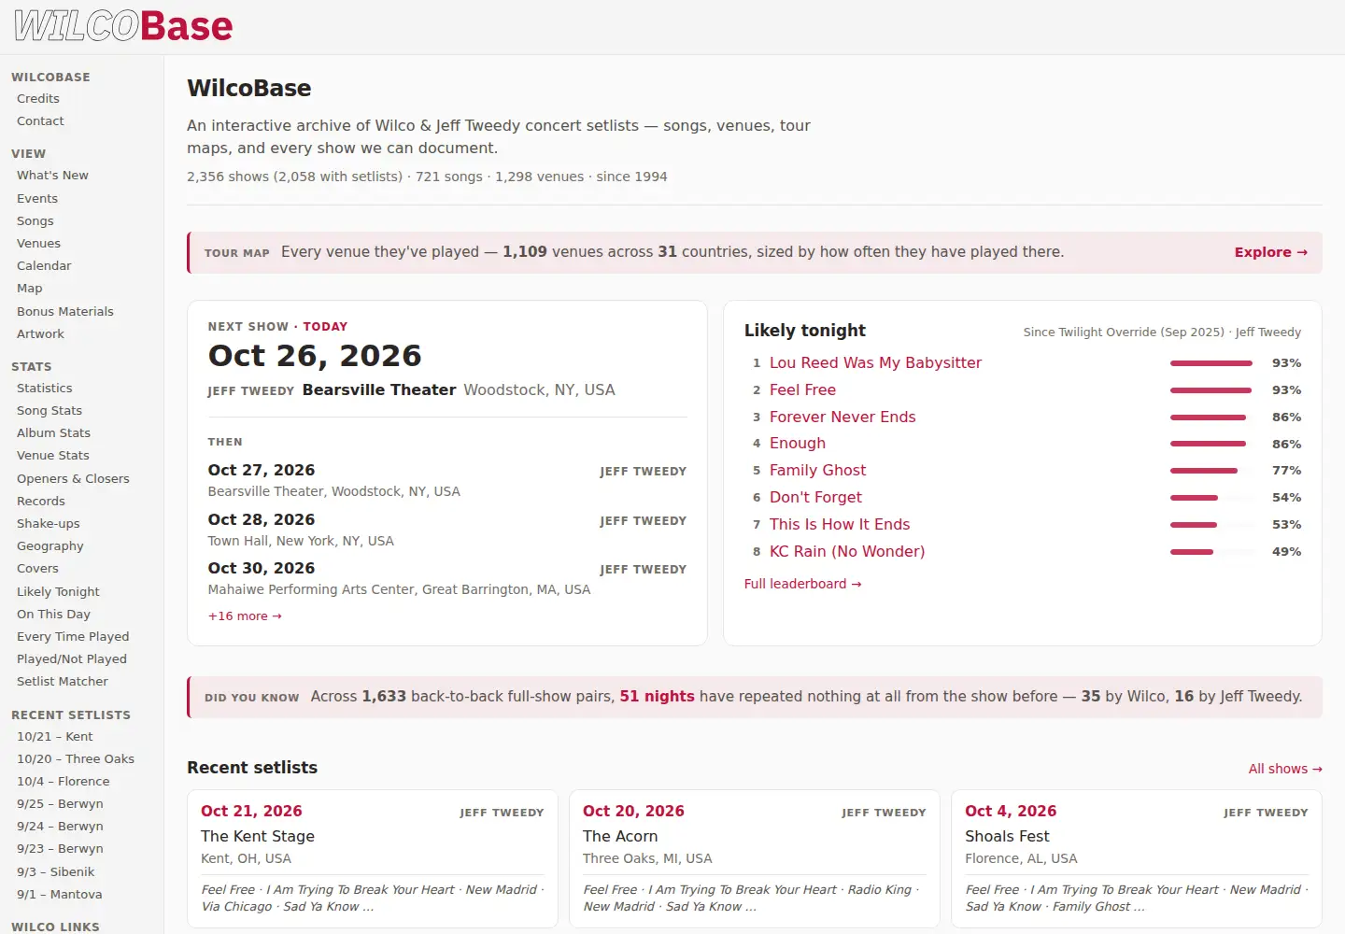This screenshot has width=1345, height=934.
Task: Open the Oct 20, 2026 Acorn card
Action: coord(755,859)
